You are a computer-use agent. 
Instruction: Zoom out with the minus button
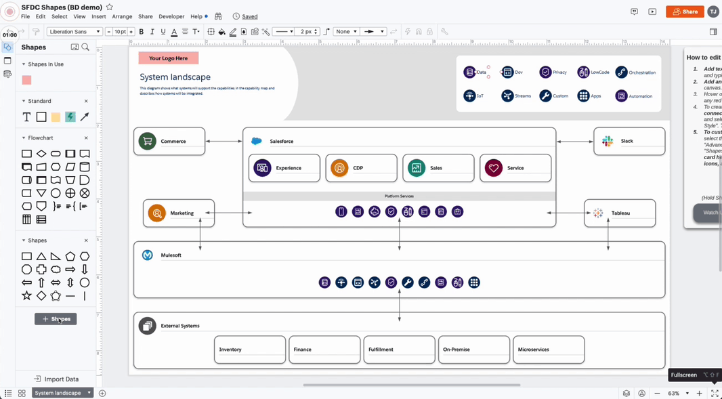coord(658,394)
